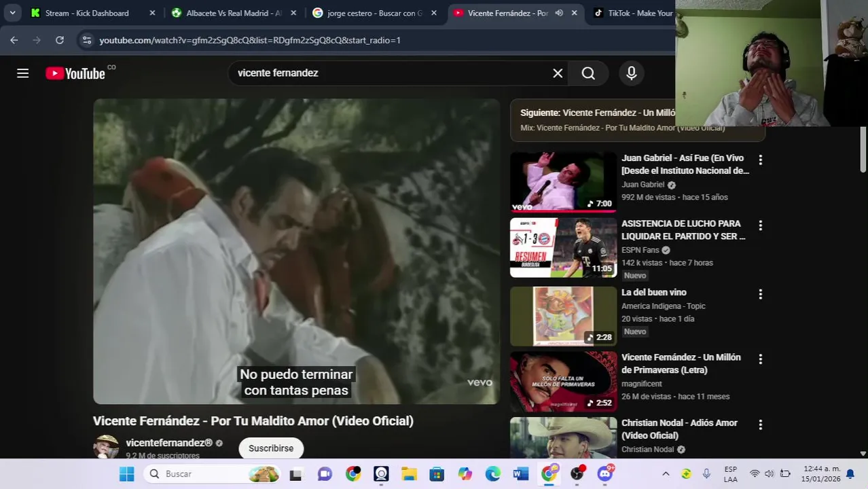Open 'Juan Gabriel - Así Fue' title link
The image size is (868, 489).
(x=685, y=164)
